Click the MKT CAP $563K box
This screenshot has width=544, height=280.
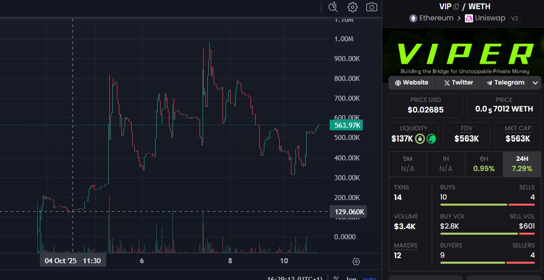pos(517,134)
